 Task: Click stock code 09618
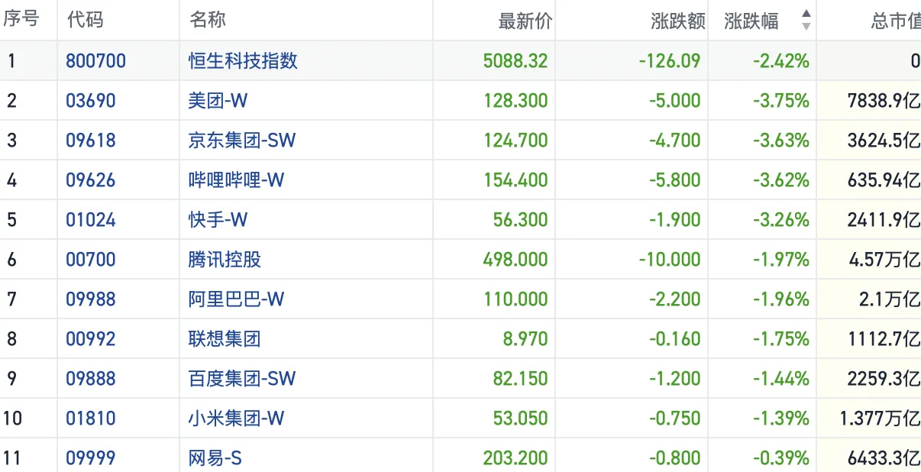pos(91,141)
